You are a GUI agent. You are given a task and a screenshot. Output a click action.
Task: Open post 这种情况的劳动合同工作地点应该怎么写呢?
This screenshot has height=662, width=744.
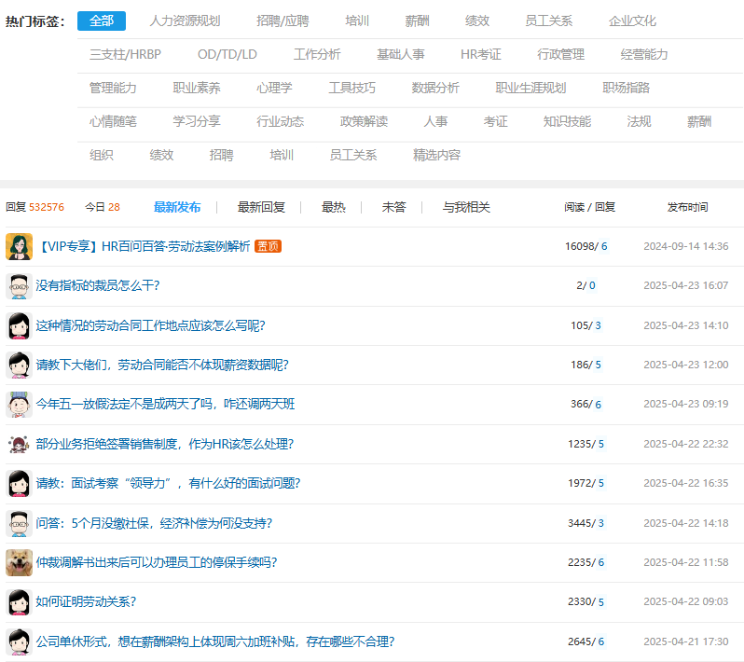[x=150, y=325]
